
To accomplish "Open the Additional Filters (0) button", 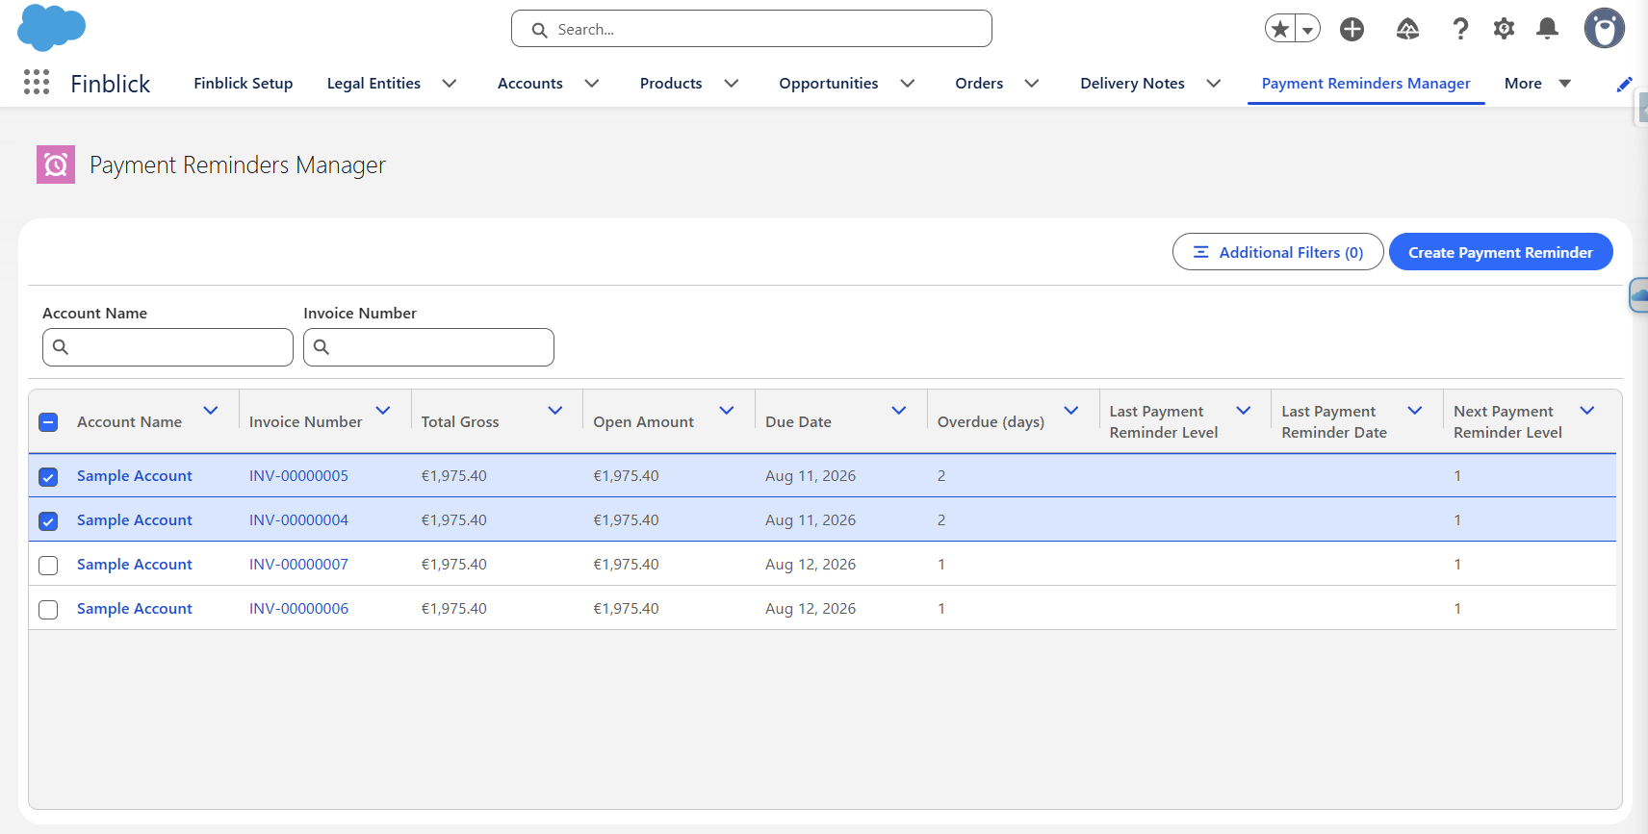I will pos(1278,252).
